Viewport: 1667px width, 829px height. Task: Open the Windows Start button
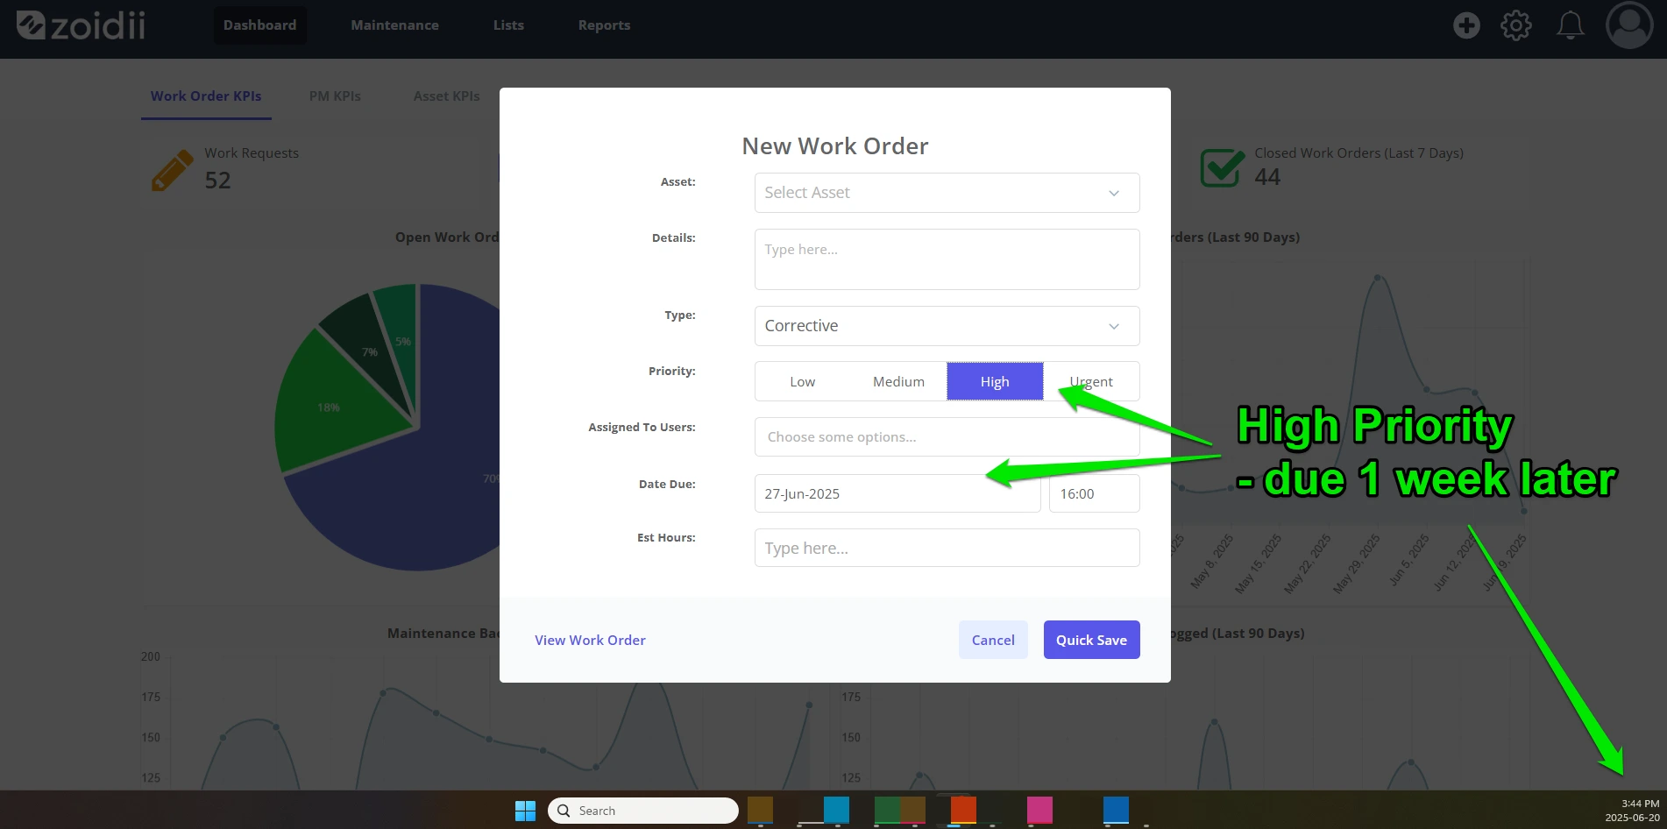click(525, 811)
